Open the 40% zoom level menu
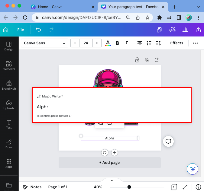204x191 pixels. point(98,187)
